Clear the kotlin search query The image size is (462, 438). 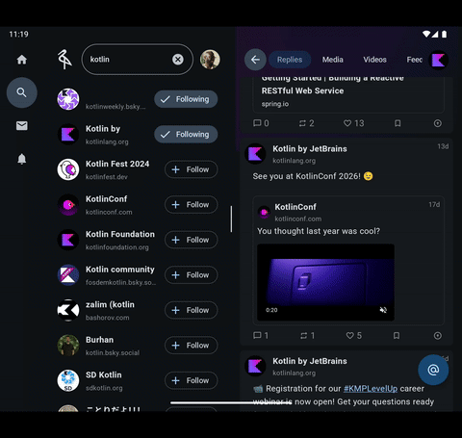pos(178,60)
